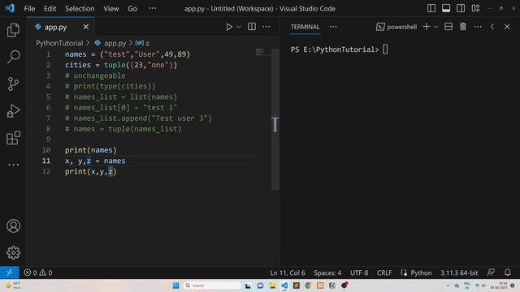Toggle the primary side bar layout

(431, 8)
